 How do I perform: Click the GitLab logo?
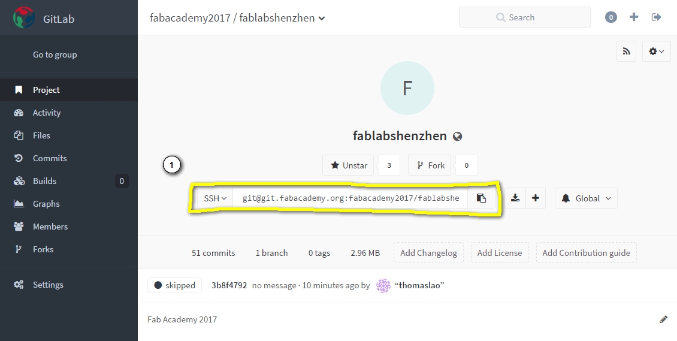coord(24,18)
